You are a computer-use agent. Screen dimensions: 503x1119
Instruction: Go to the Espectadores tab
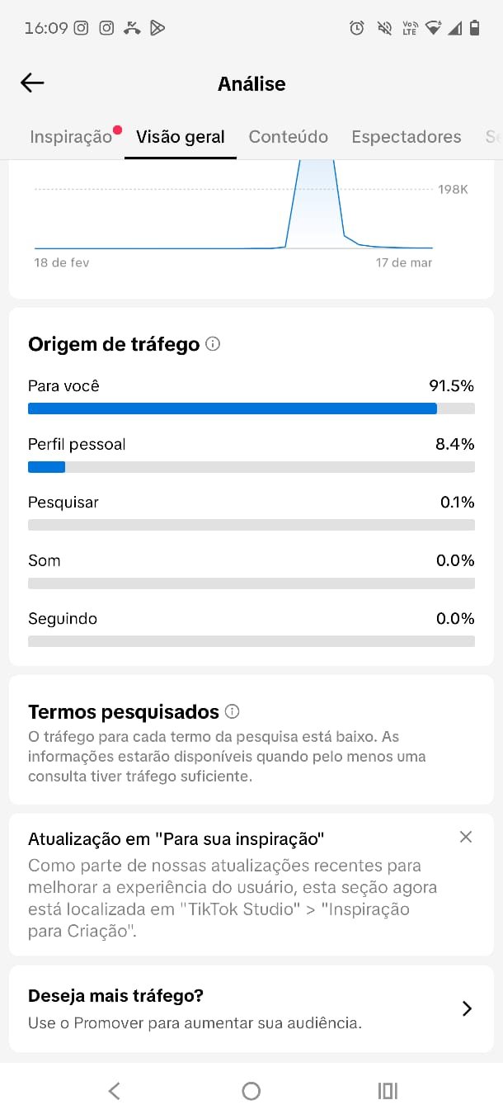(x=407, y=137)
